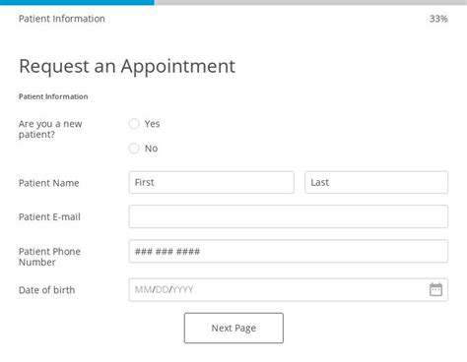Click the MM month part of birth date
Image resolution: width=467 pixels, height=362 pixels.
point(143,289)
